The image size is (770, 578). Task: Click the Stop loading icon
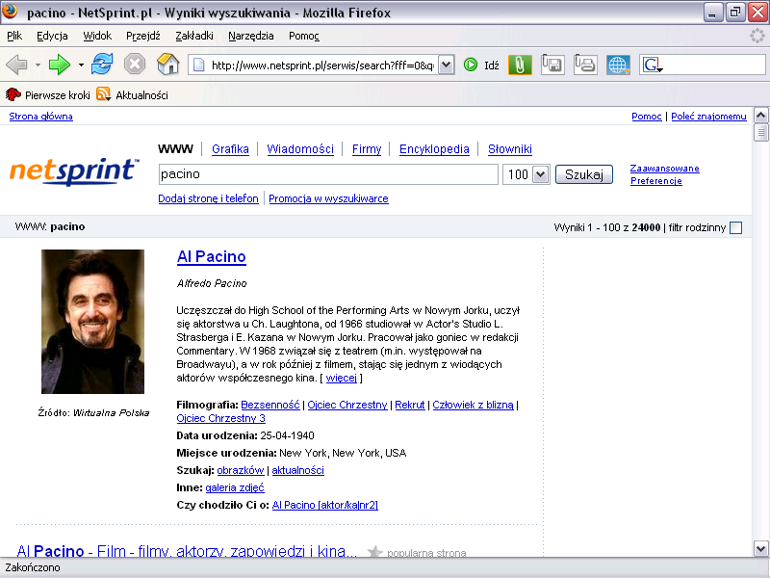point(135,65)
